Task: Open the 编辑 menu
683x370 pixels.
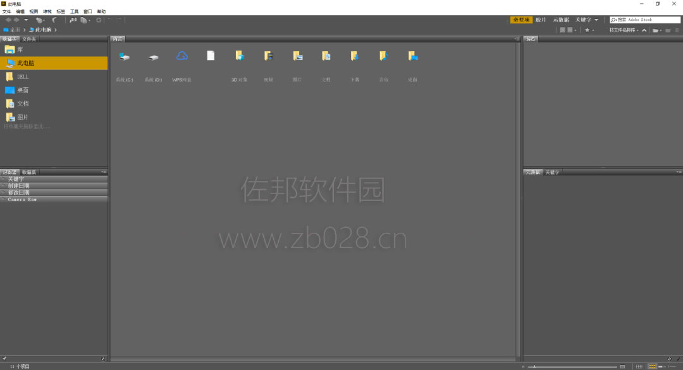Action: tap(20, 12)
